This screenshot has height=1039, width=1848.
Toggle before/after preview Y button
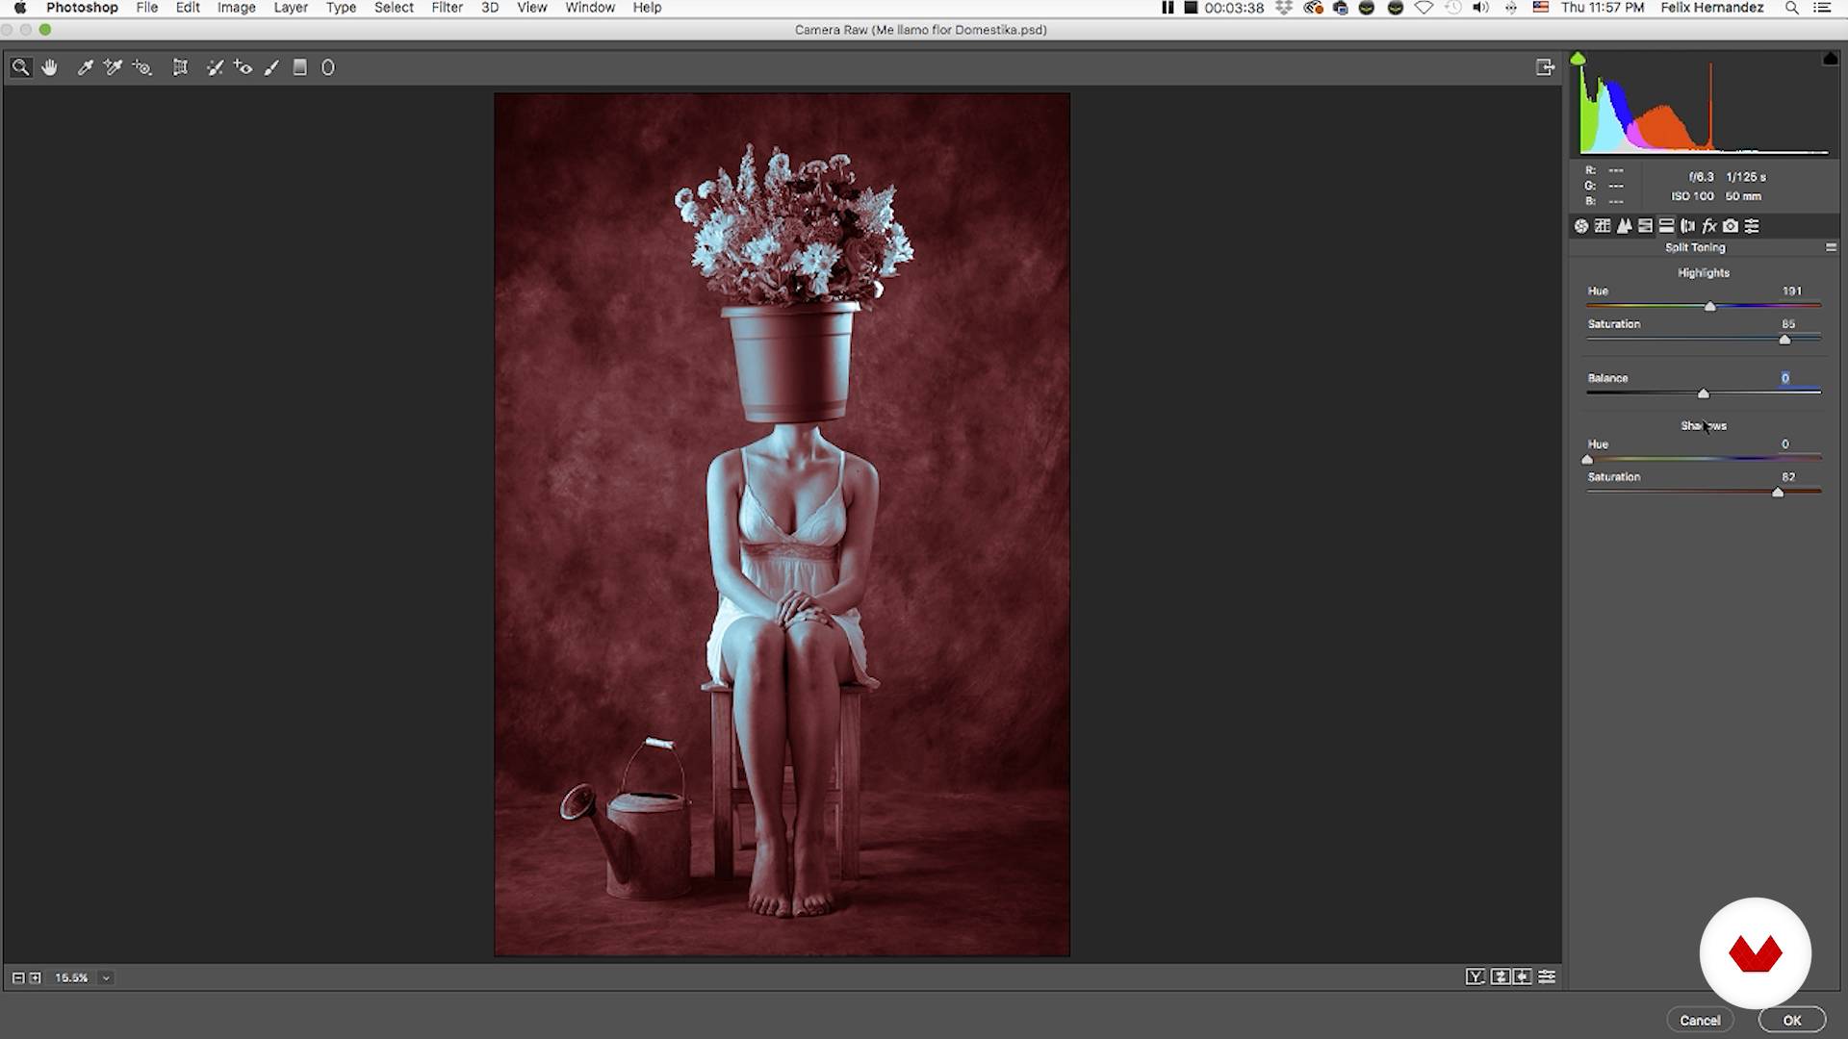coord(1475,976)
